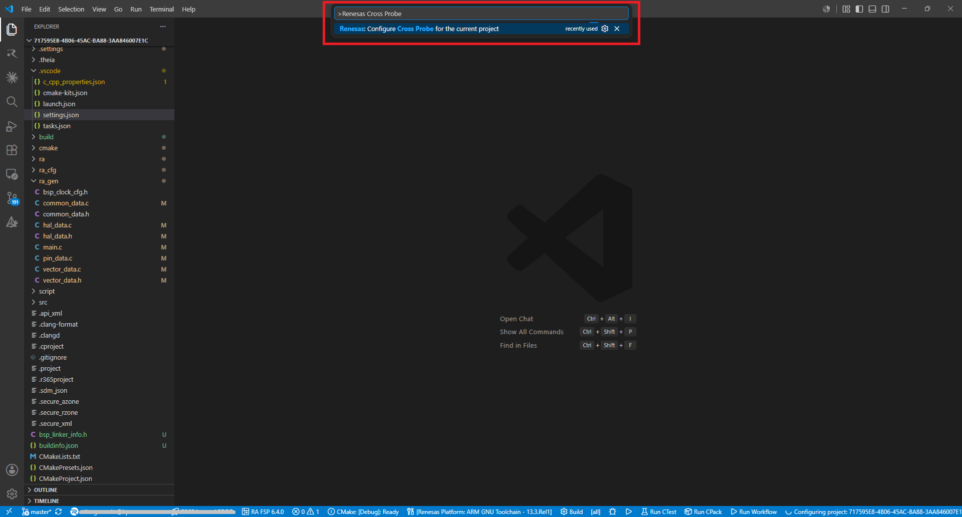Open CMakePresets.json file
This screenshot has height=517, width=962.
click(x=99, y=467)
